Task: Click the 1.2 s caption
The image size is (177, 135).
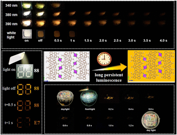Action: pos(131,125)
